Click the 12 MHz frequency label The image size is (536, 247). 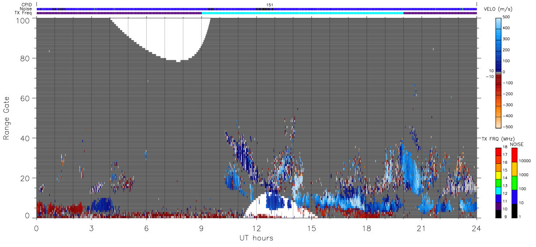(504, 193)
